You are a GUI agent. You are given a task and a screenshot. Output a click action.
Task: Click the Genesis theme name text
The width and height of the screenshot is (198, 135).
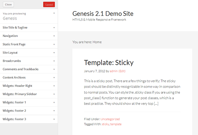10,18
